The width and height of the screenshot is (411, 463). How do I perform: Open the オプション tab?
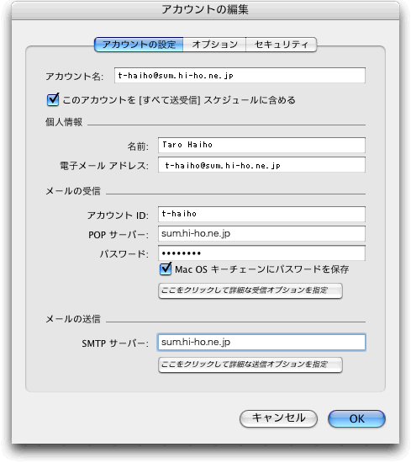click(214, 45)
